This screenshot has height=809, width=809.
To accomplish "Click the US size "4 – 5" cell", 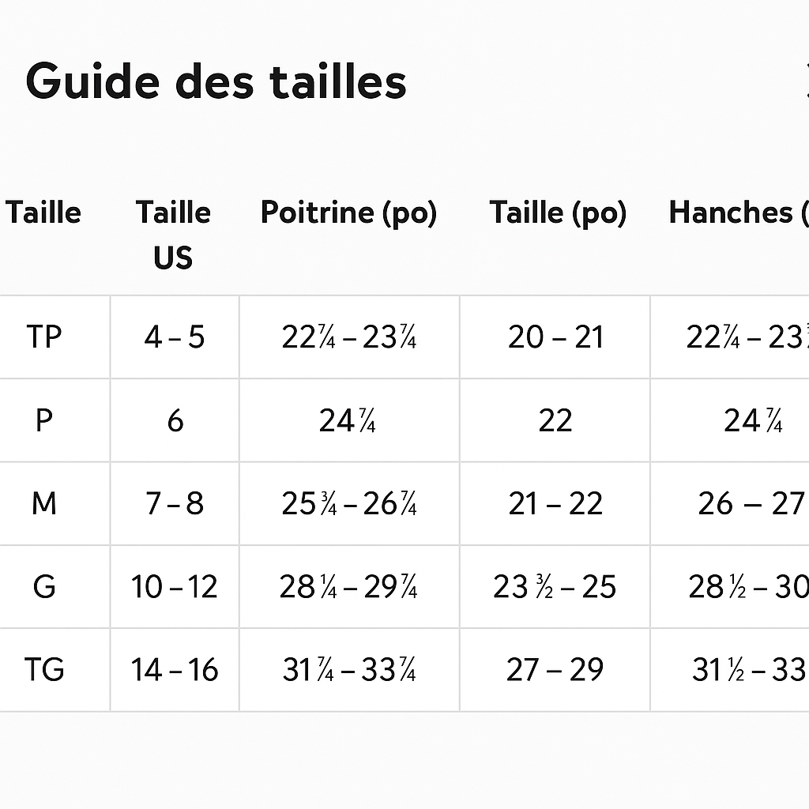I will pos(174,337).
